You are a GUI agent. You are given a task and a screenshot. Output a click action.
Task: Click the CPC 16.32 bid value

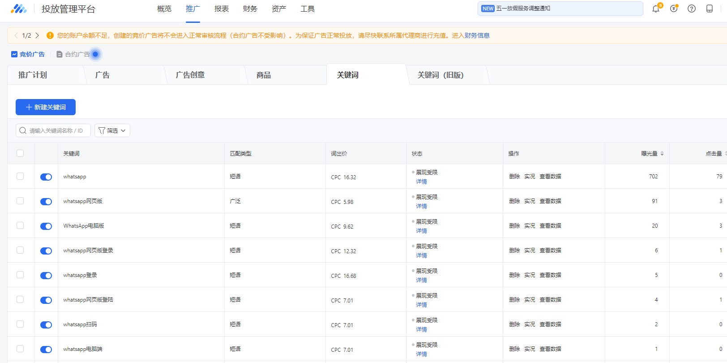tap(343, 177)
